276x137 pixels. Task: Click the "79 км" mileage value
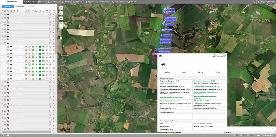184,72
